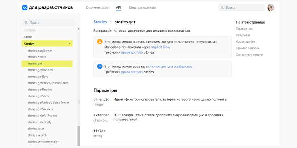Open stories.banOwner method
This screenshot has width=297, height=148.
40,51
